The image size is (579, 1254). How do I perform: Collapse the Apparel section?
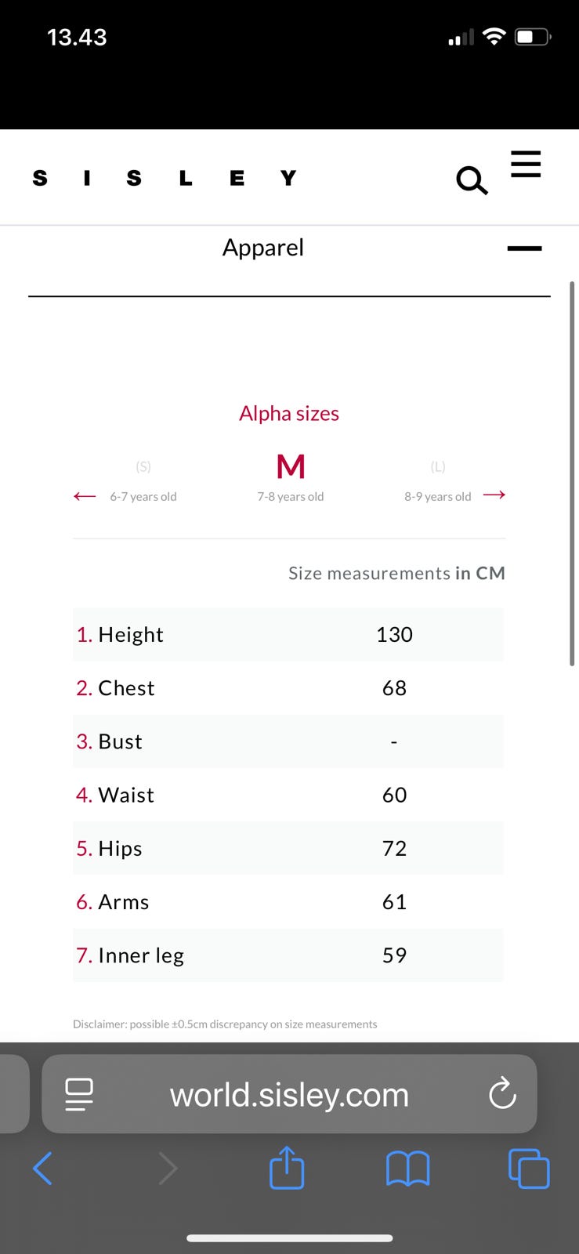point(524,248)
